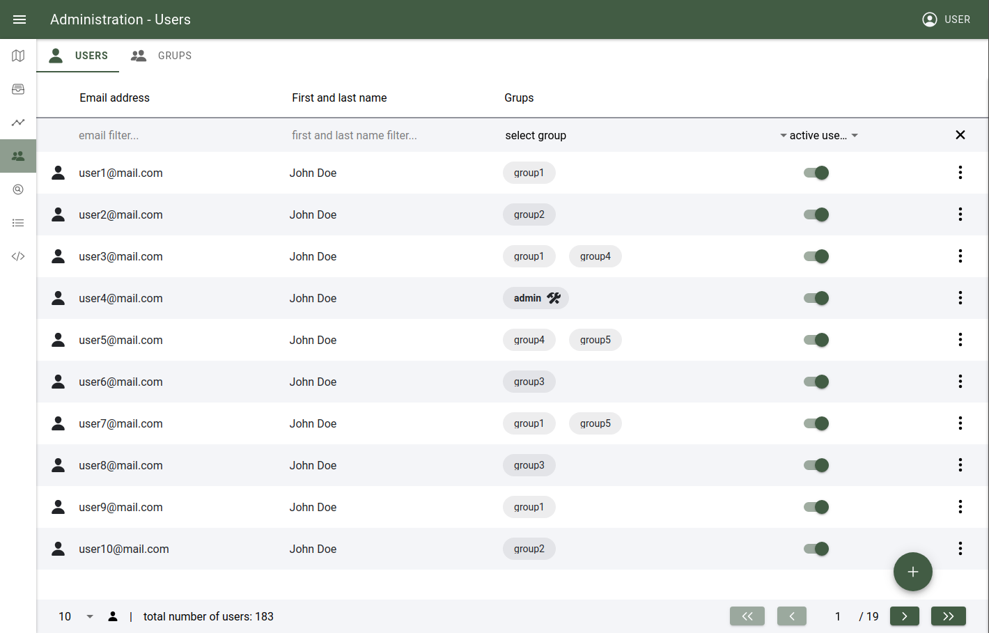Open the map view in sidebar
This screenshot has width=989, height=633.
point(18,56)
